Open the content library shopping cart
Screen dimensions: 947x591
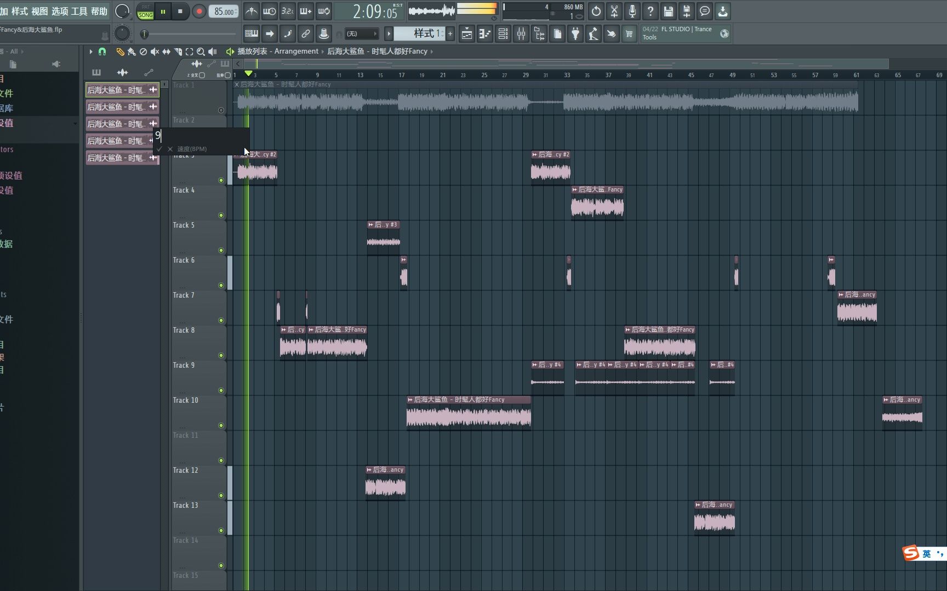pyautogui.click(x=629, y=34)
